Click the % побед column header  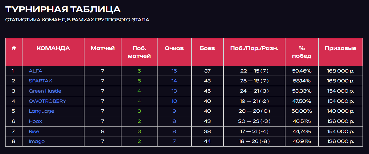(302, 52)
